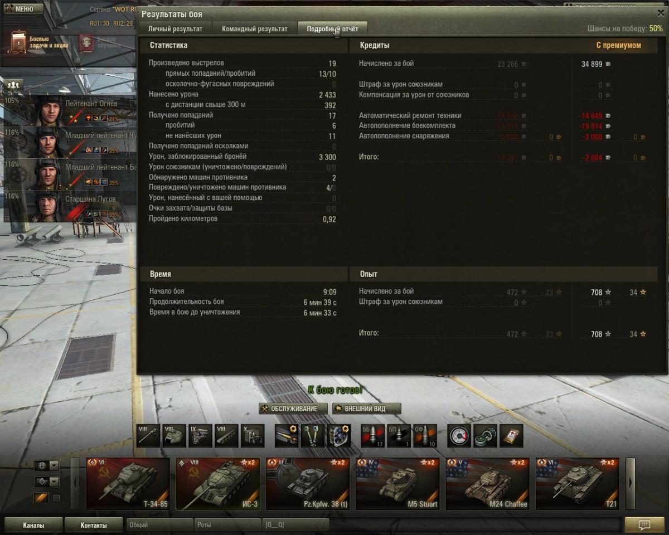Toggle the elite filter checkbox
This screenshot has width=669, height=535.
[x=56, y=498]
